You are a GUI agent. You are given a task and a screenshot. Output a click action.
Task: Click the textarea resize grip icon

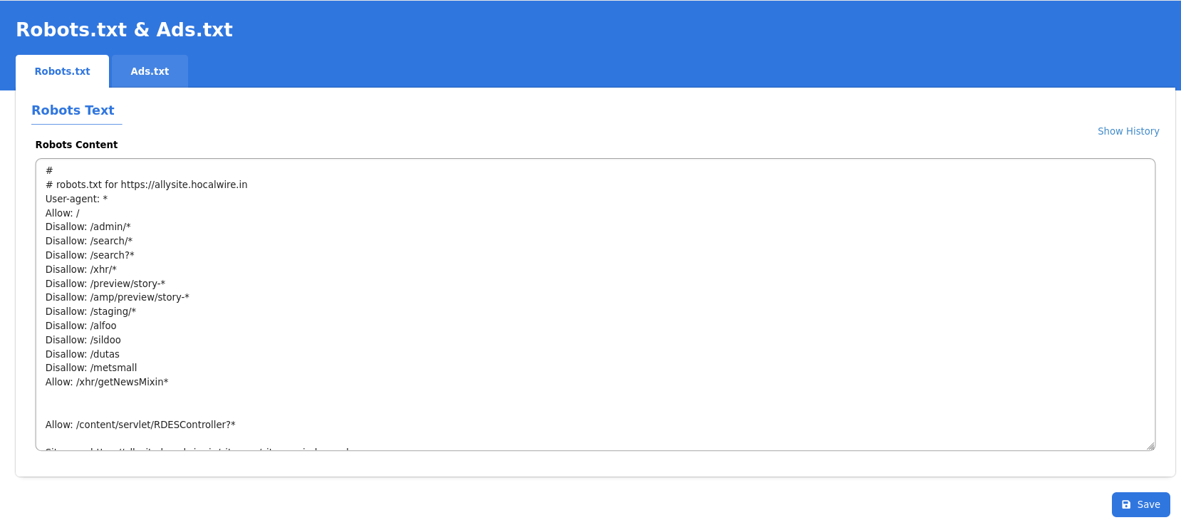click(x=1150, y=446)
